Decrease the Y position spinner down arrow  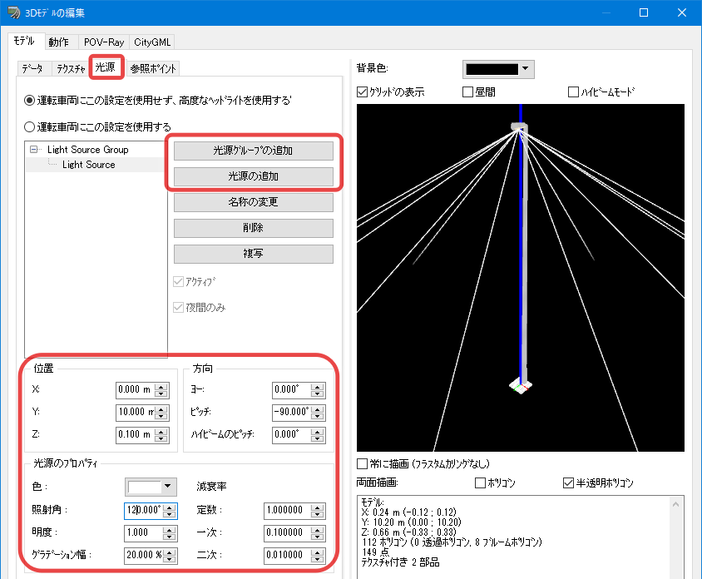161,416
